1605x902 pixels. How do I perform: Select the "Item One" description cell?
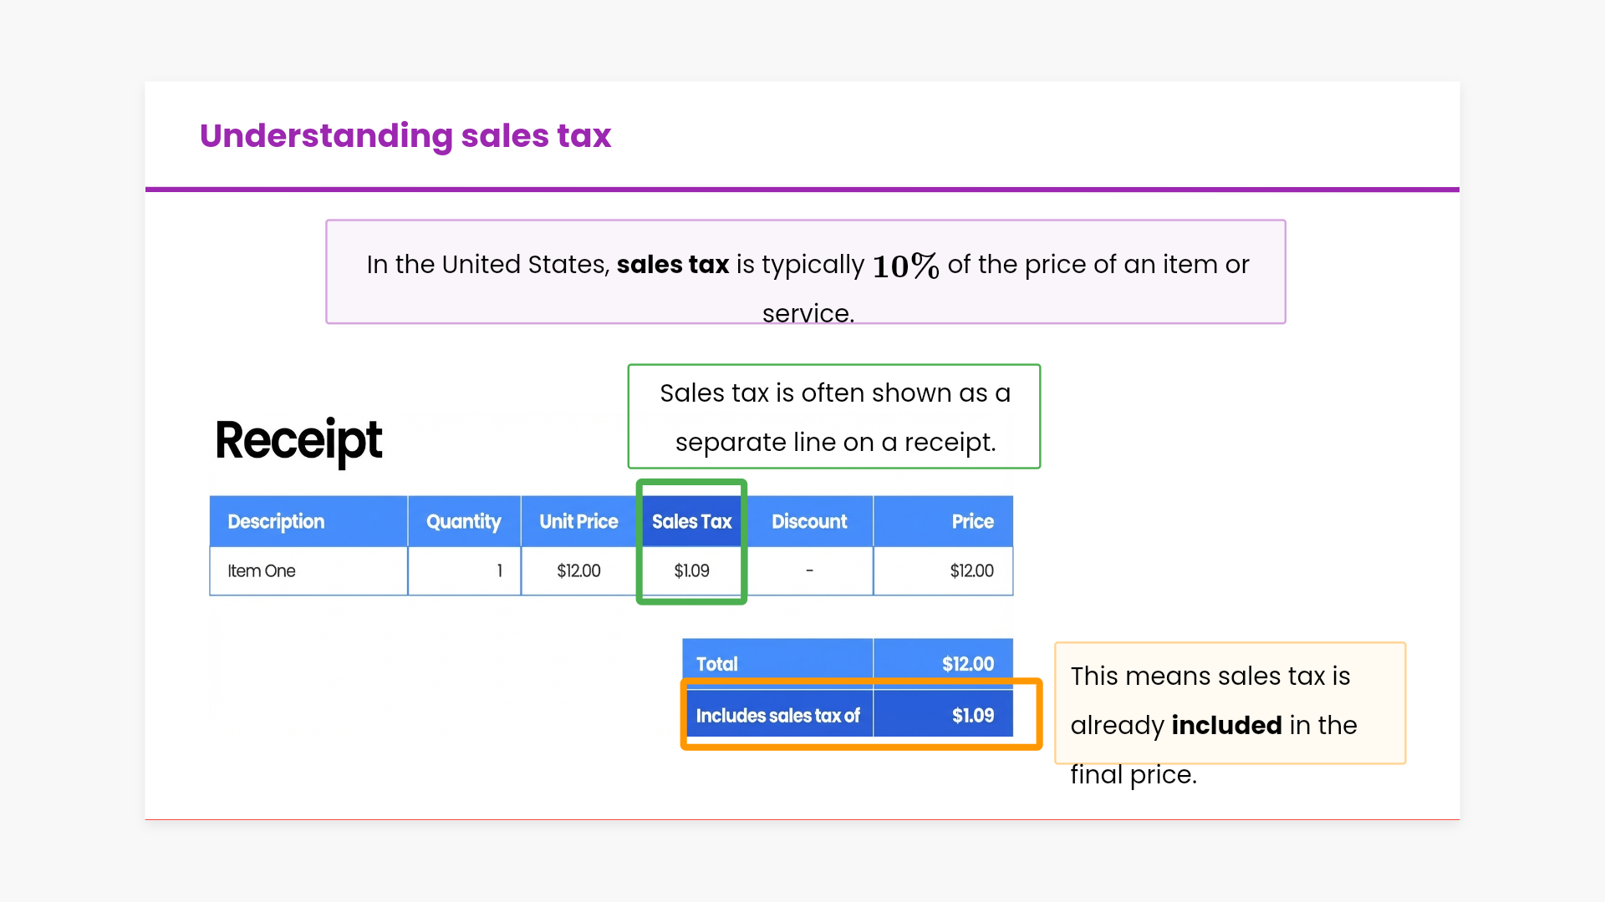click(x=262, y=571)
